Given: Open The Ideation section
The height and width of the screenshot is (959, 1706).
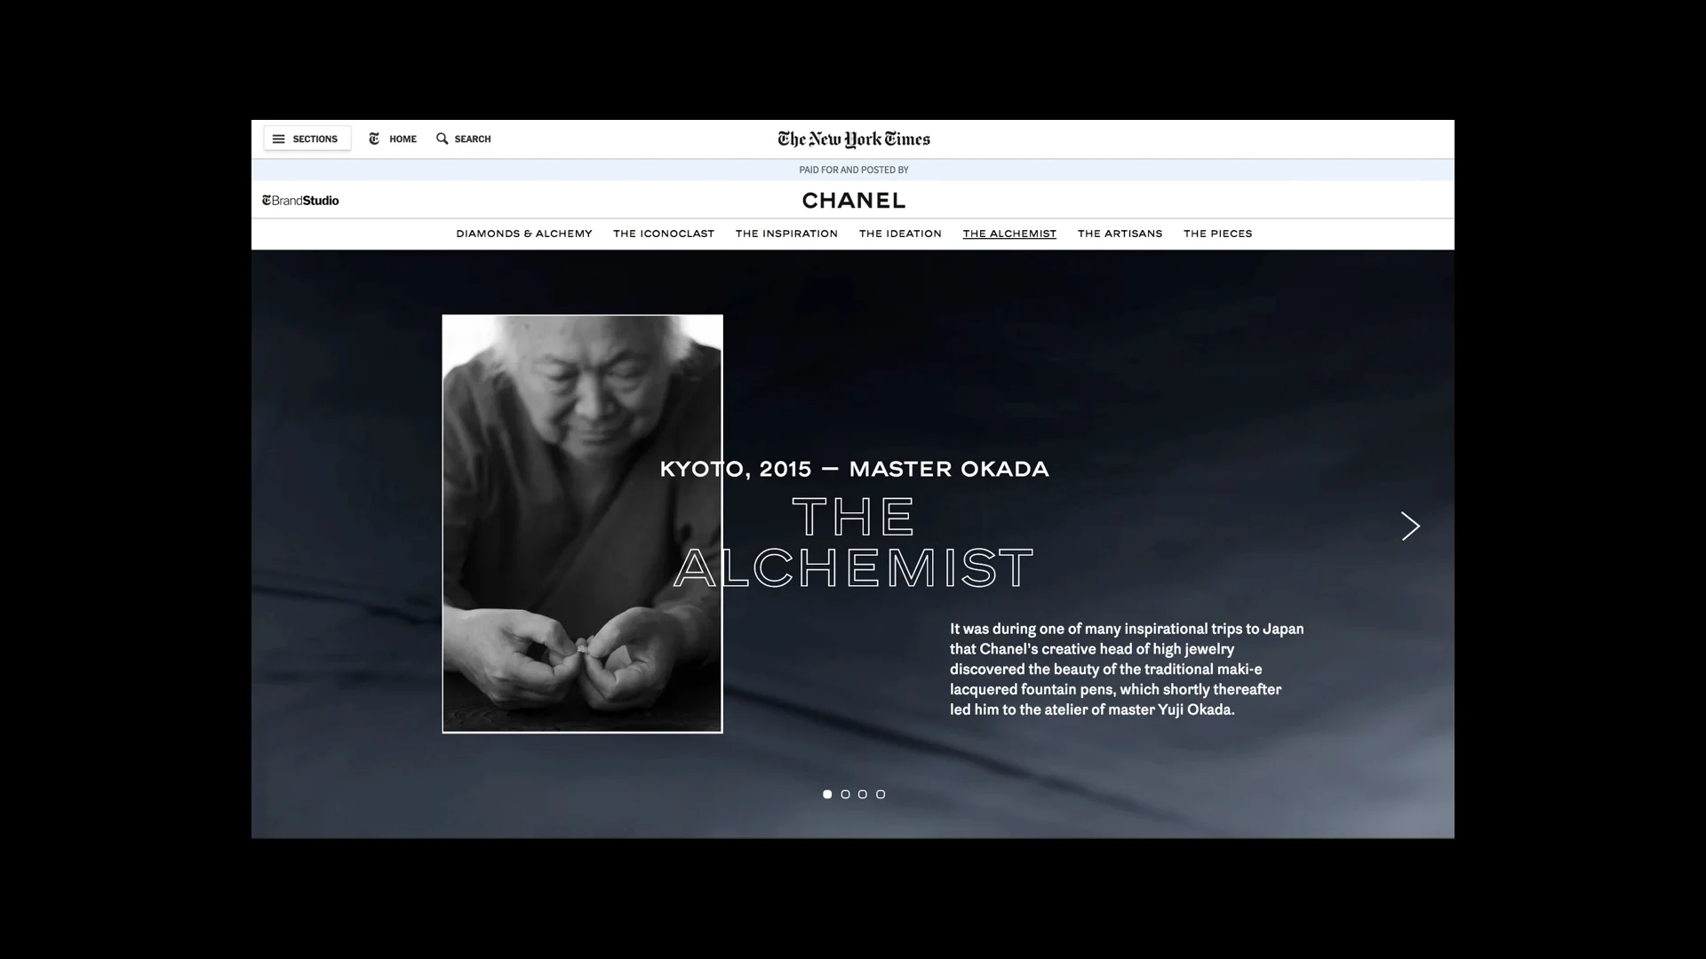Looking at the screenshot, I should click(900, 234).
